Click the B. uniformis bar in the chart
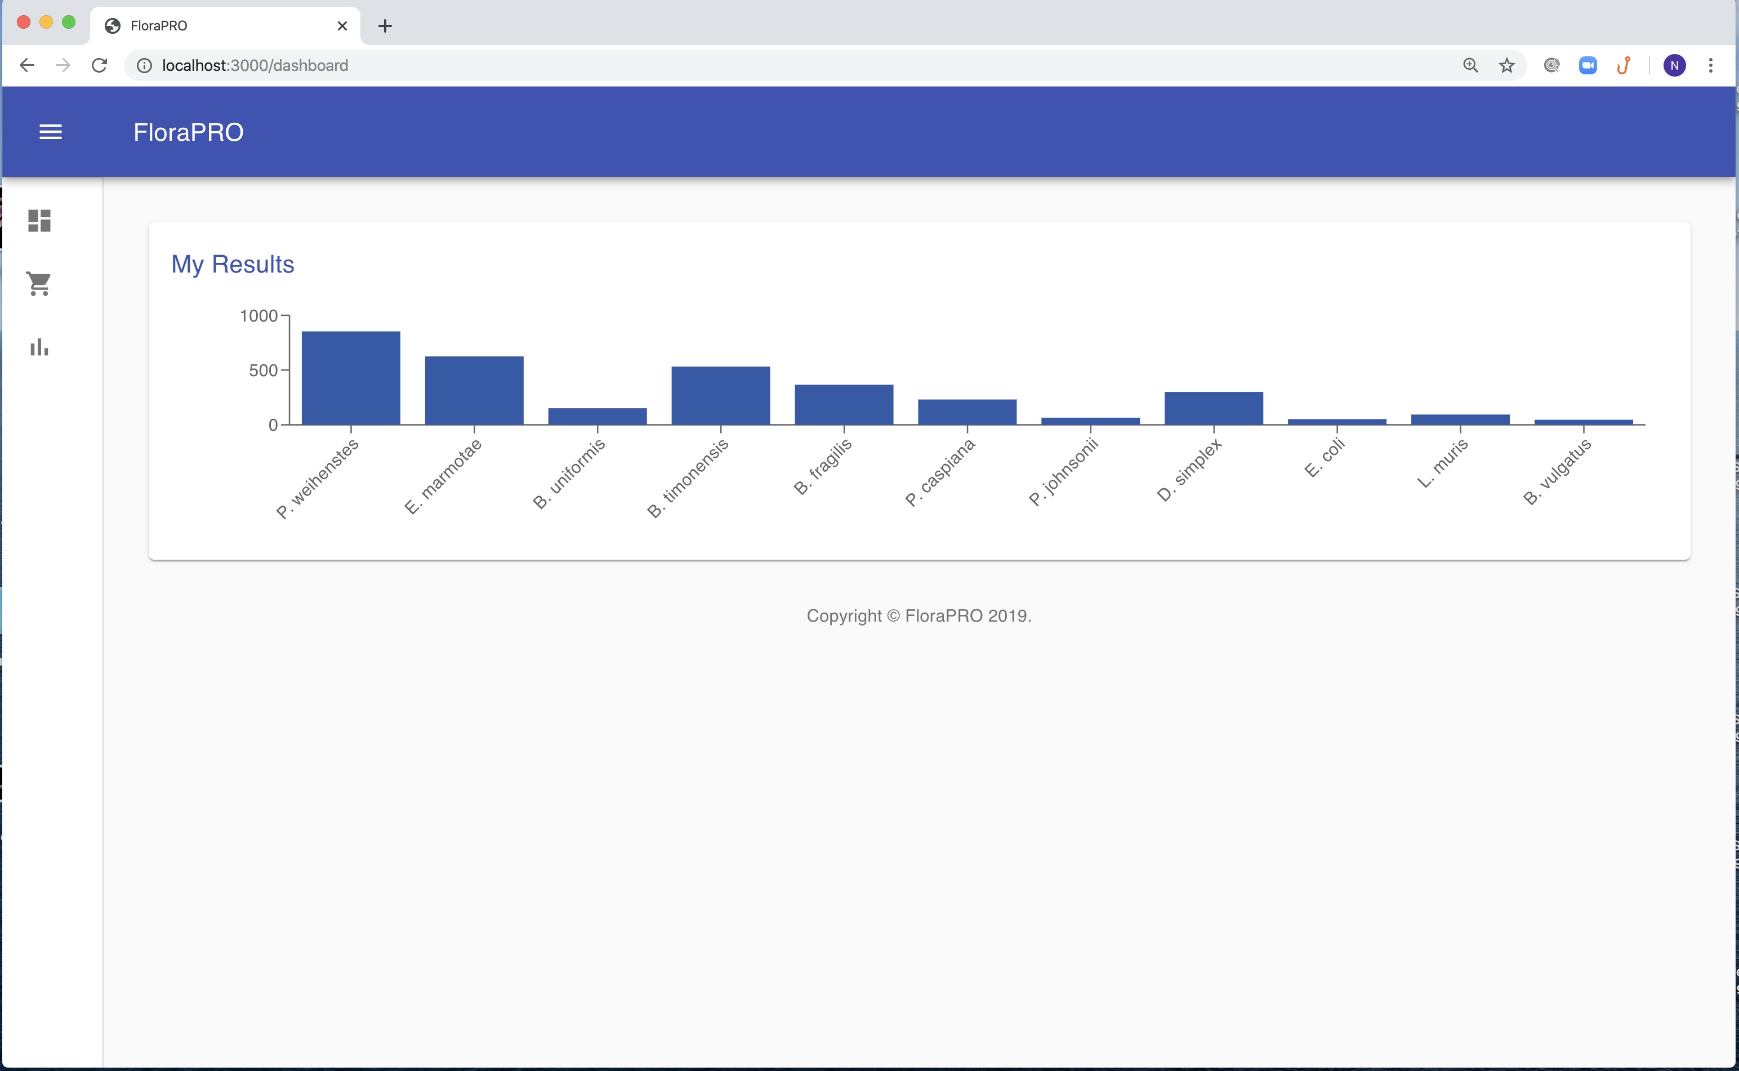 (597, 417)
